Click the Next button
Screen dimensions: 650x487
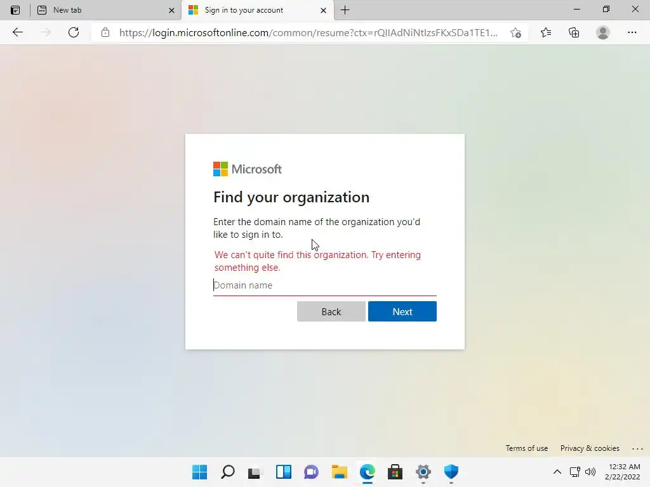402,311
